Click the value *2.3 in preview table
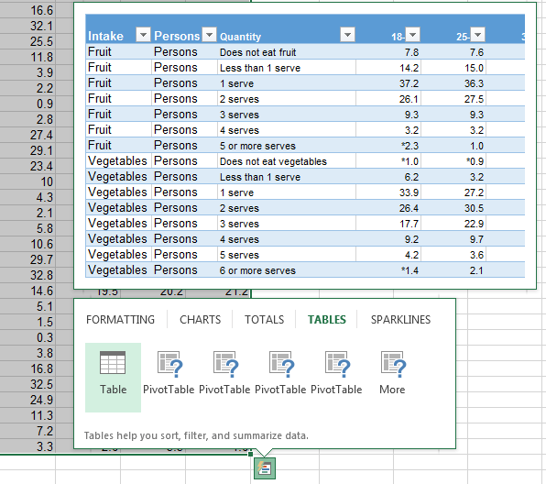This screenshot has height=484, width=546. pyautogui.click(x=409, y=146)
